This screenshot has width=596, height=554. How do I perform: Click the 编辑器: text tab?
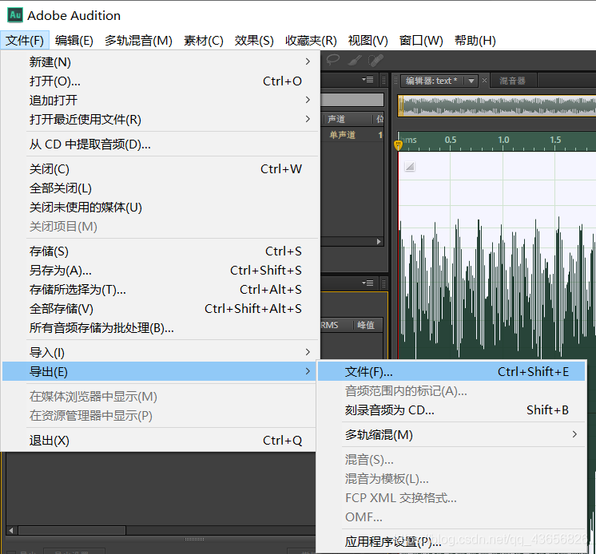pos(431,81)
